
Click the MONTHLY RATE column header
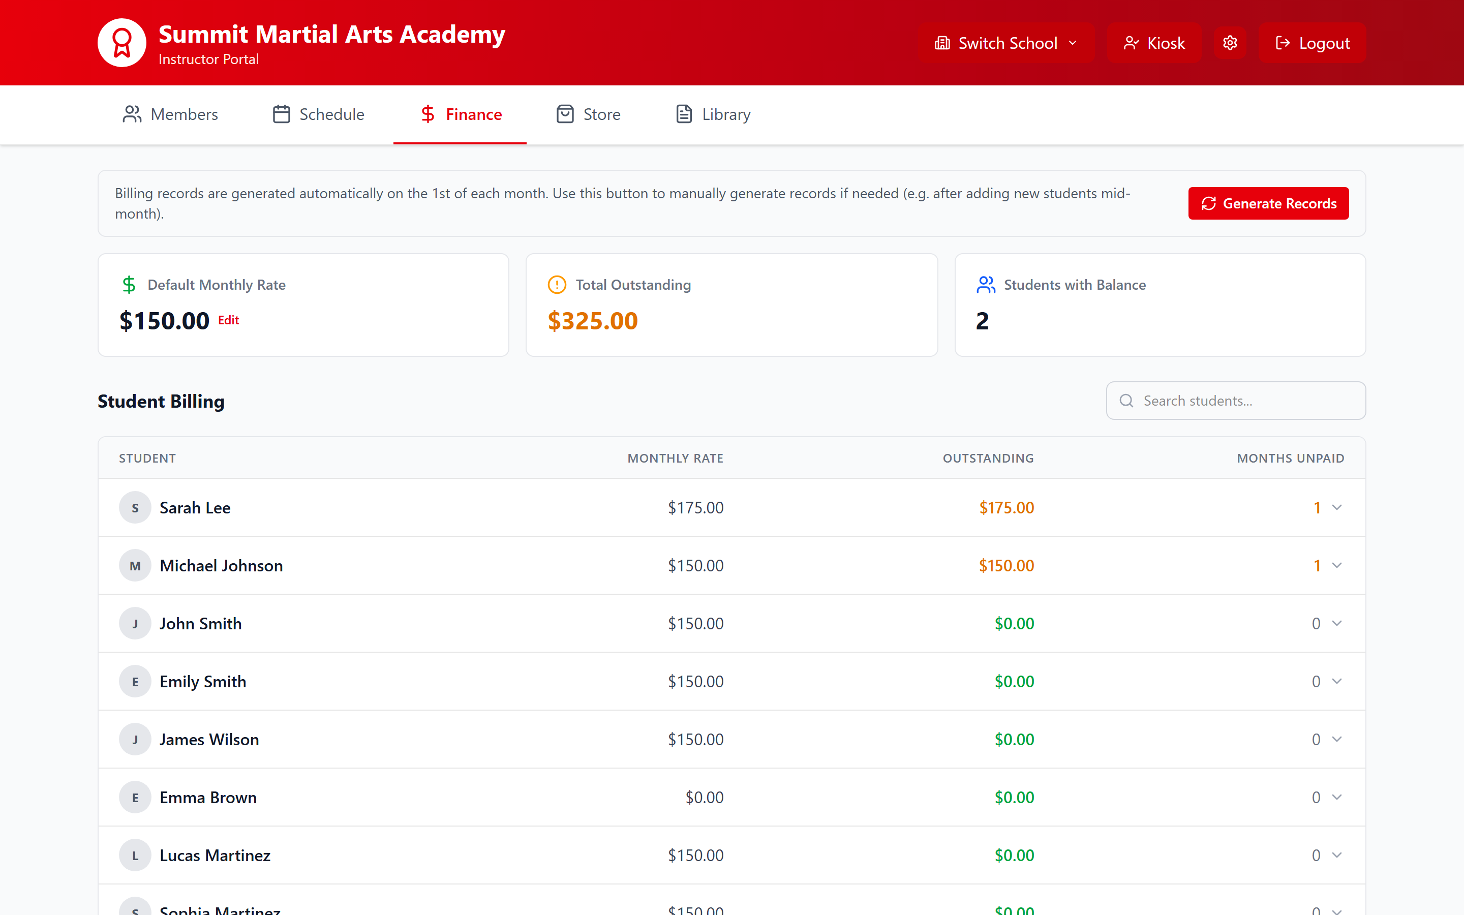[675, 458]
